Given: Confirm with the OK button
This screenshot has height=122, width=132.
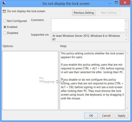Looking at the screenshot, I should point(91,116).
